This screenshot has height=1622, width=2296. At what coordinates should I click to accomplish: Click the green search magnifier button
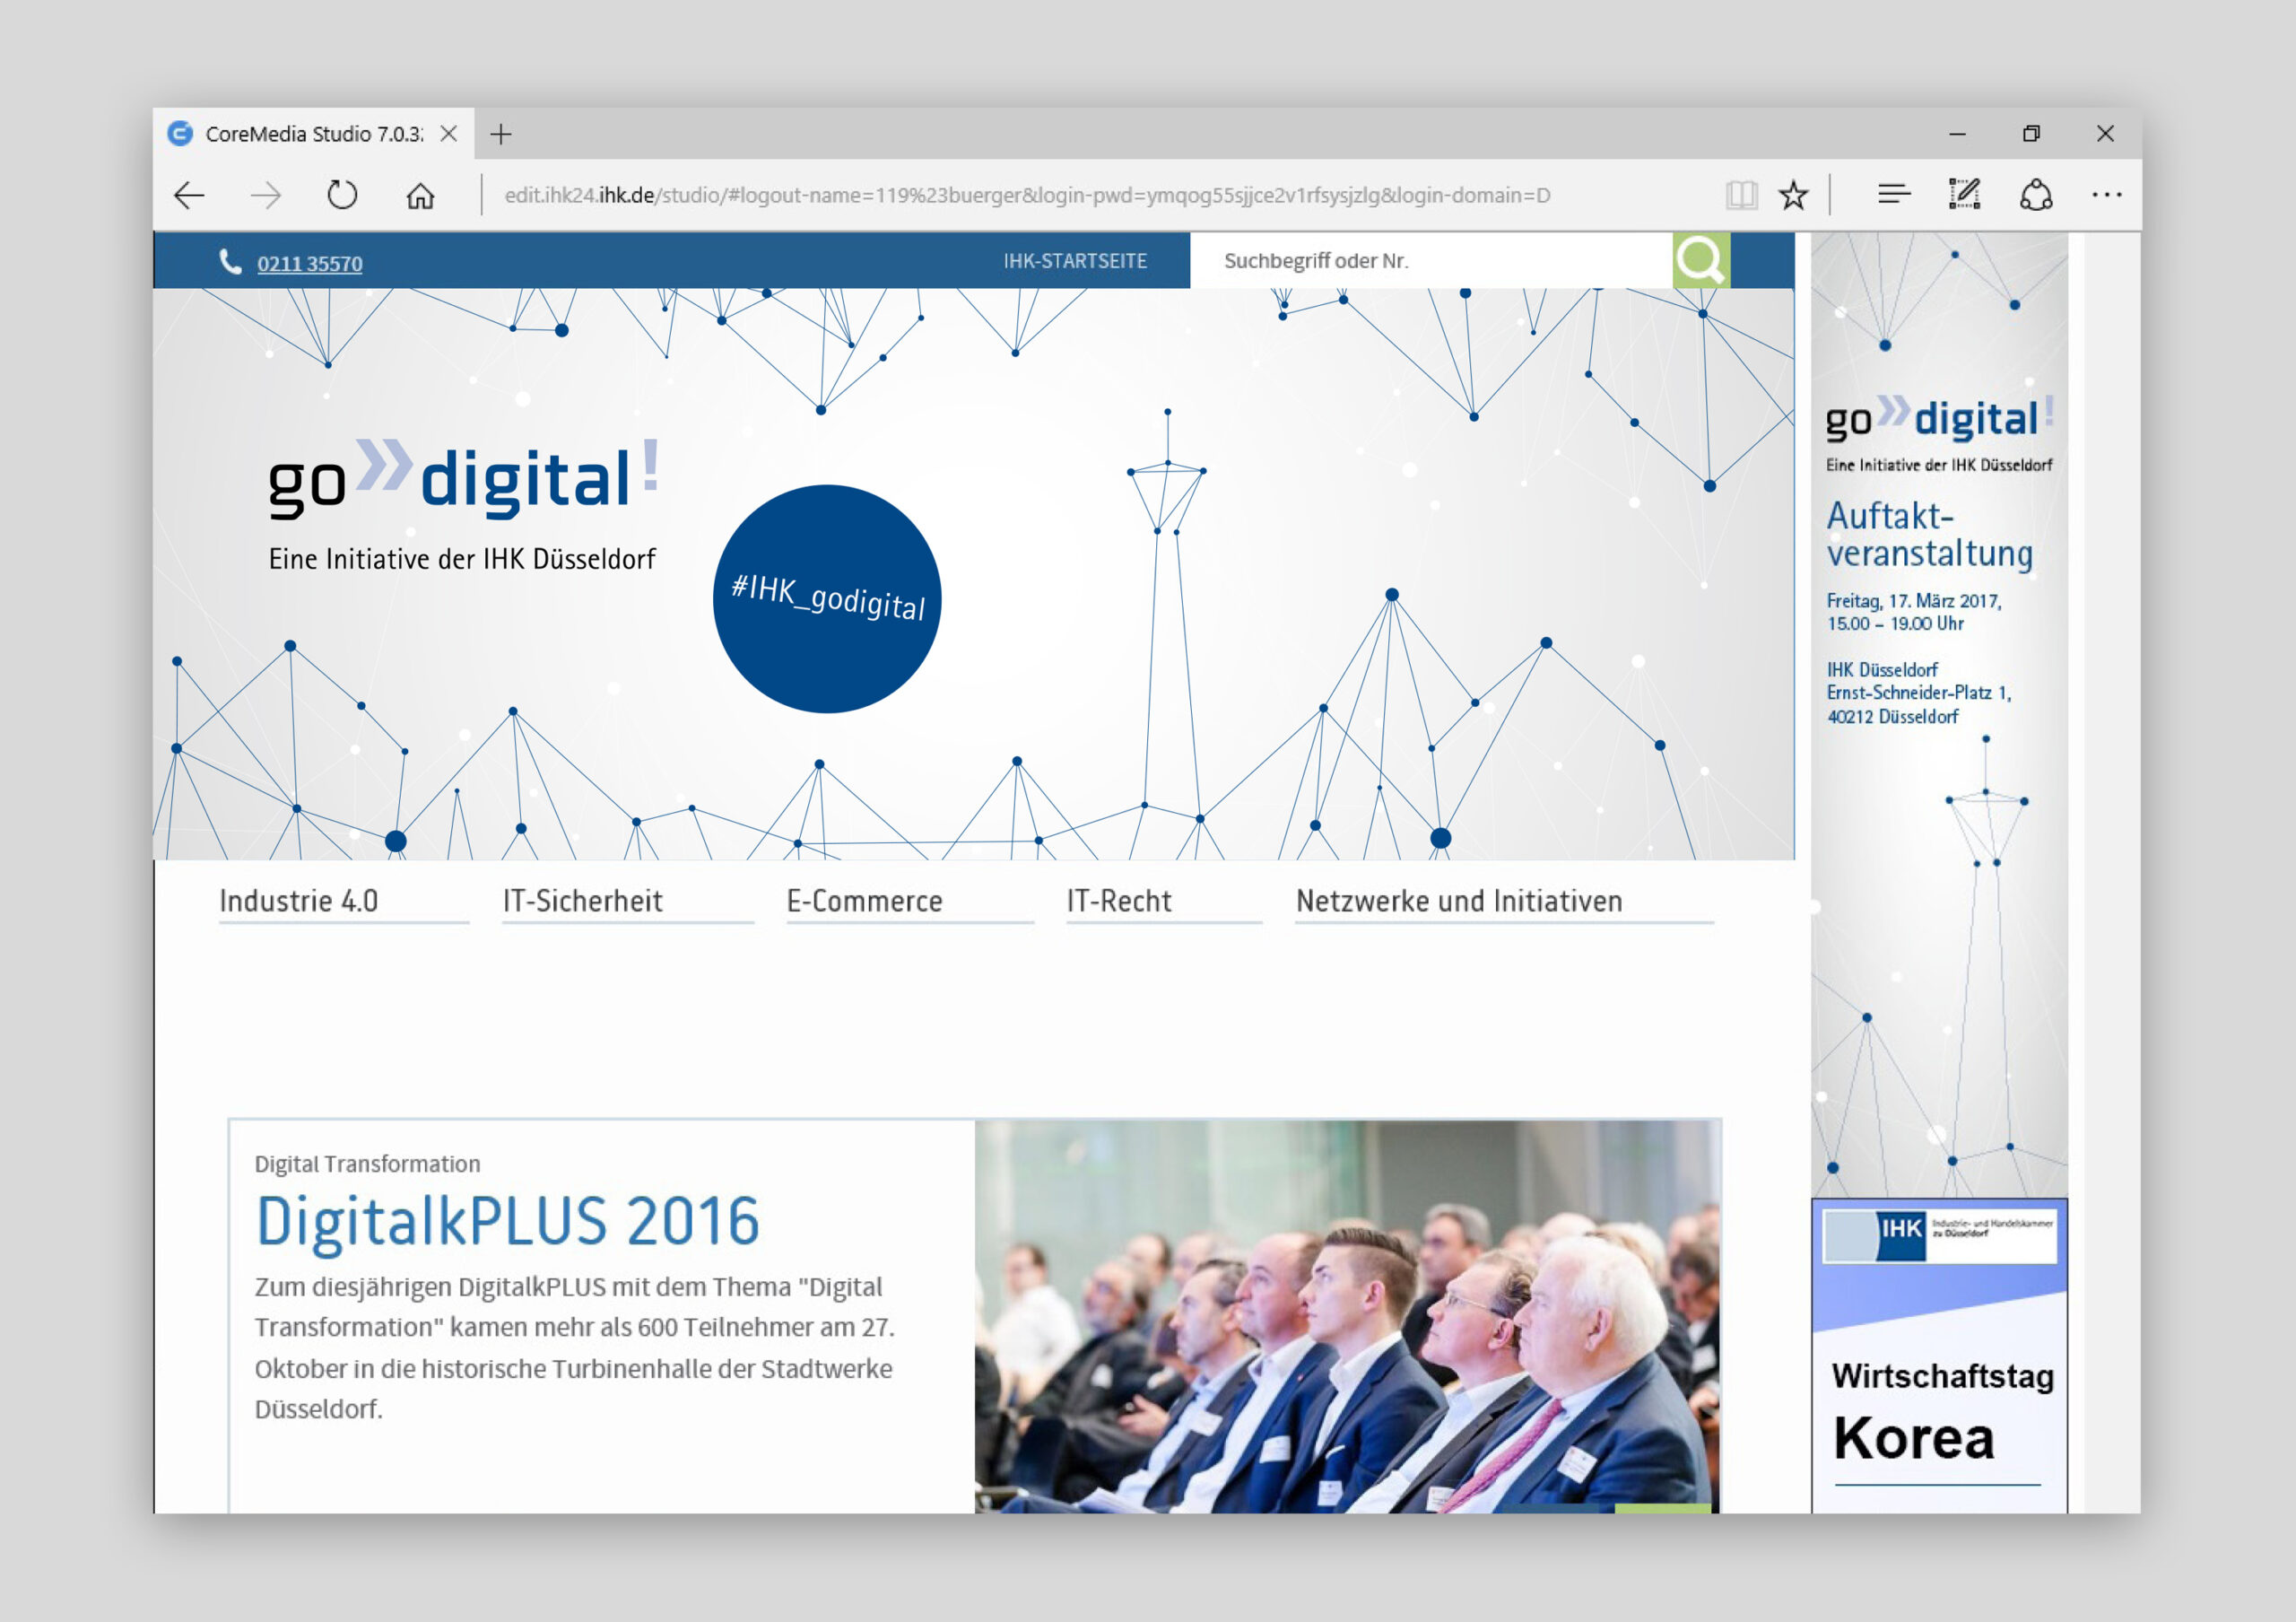click(x=1701, y=261)
